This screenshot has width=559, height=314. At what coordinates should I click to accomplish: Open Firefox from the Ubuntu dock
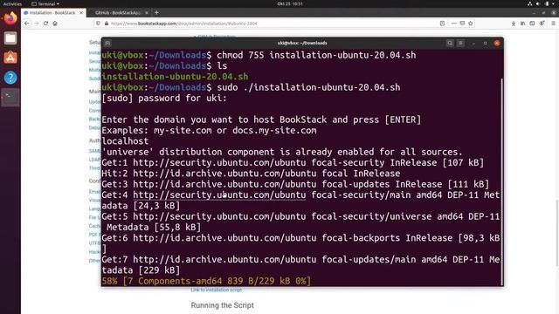(x=10, y=18)
